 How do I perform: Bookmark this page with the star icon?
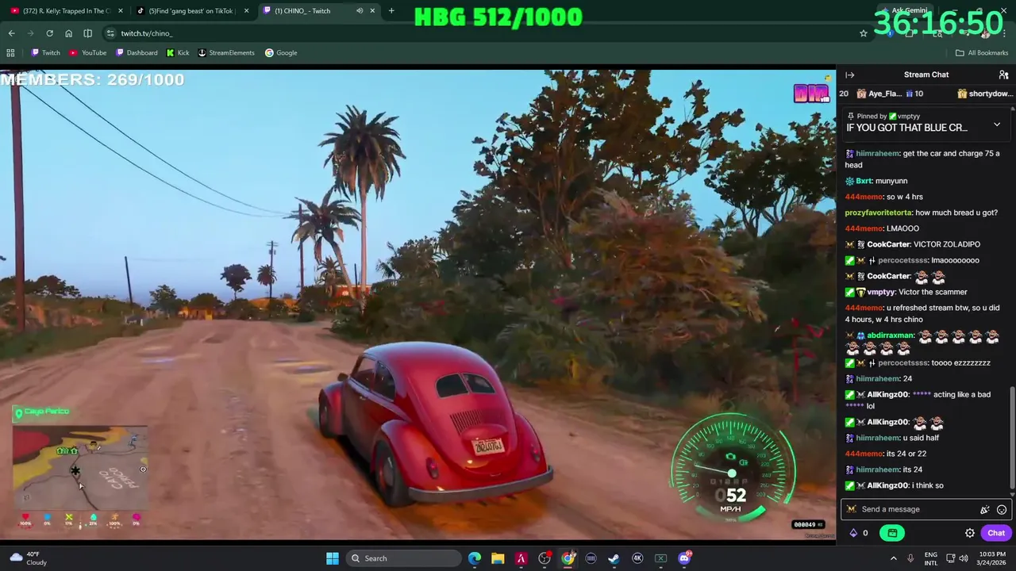(864, 33)
